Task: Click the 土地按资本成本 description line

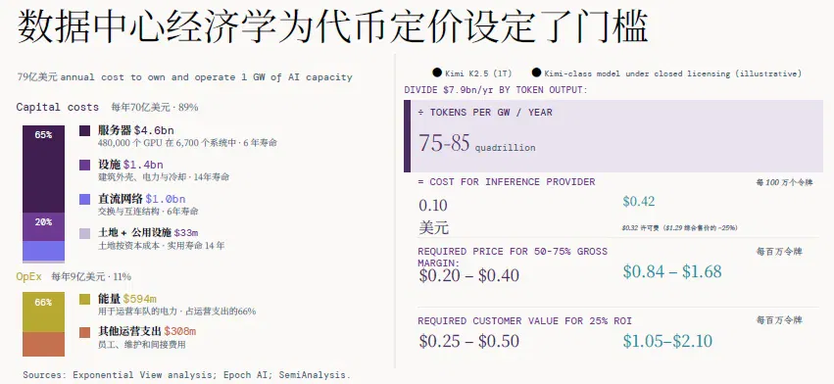Action: pyautogui.click(x=161, y=246)
